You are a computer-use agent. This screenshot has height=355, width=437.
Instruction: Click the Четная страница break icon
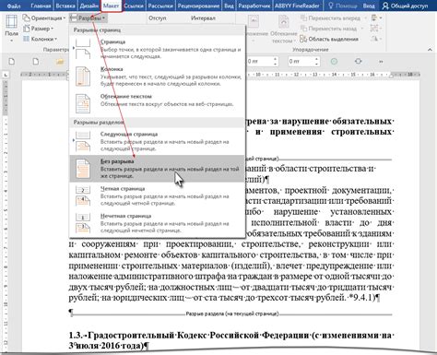[x=83, y=195]
